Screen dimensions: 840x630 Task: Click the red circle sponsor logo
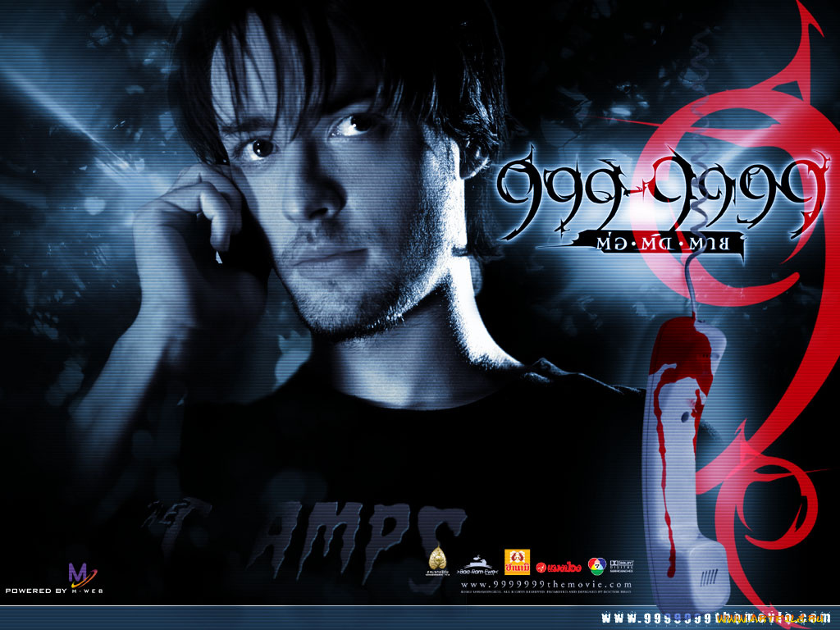point(559,566)
